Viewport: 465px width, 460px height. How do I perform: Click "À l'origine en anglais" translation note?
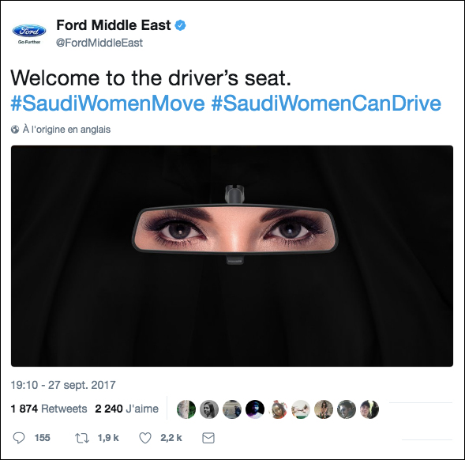click(66, 130)
